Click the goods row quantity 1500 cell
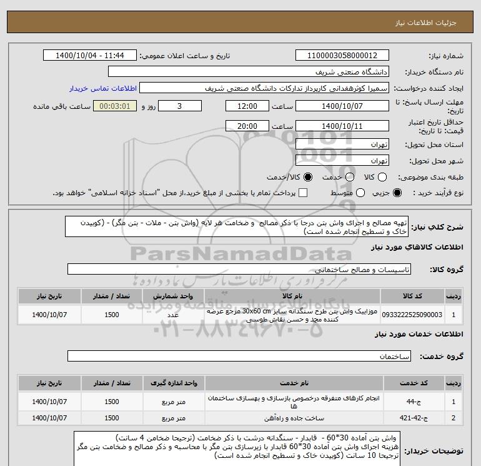 [112, 315]
